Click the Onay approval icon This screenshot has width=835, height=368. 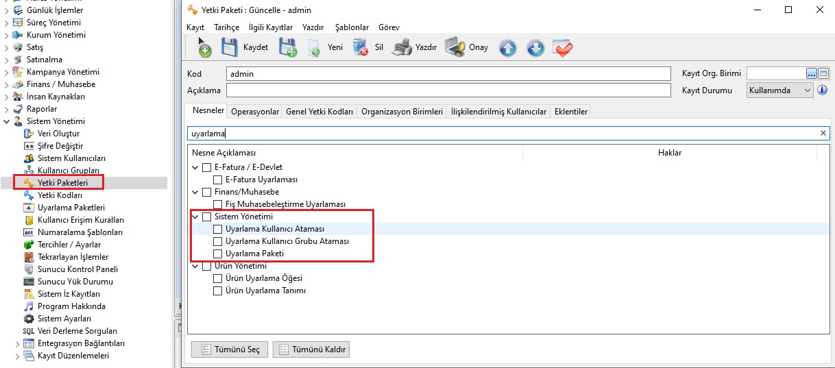tap(455, 47)
